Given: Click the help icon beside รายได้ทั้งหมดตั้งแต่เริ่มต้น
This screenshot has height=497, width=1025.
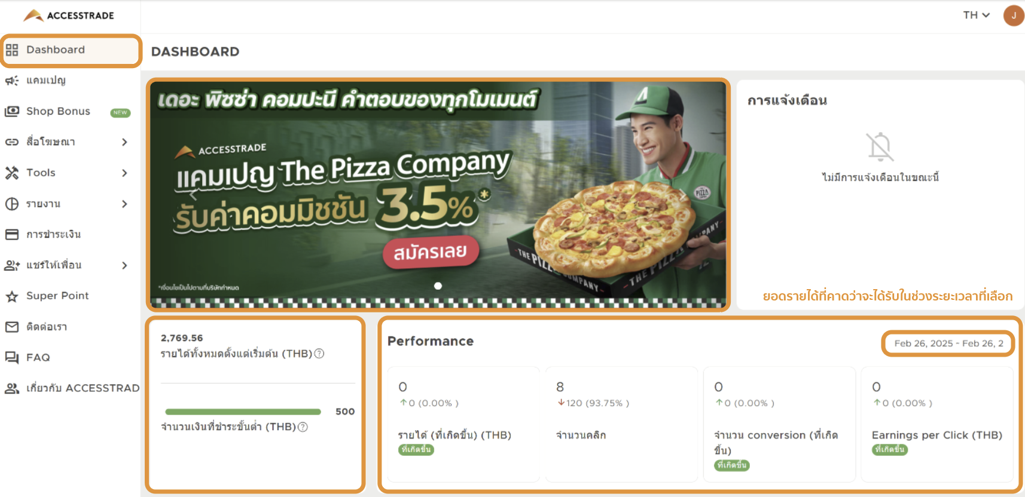Looking at the screenshot, I should pos(319,354).
